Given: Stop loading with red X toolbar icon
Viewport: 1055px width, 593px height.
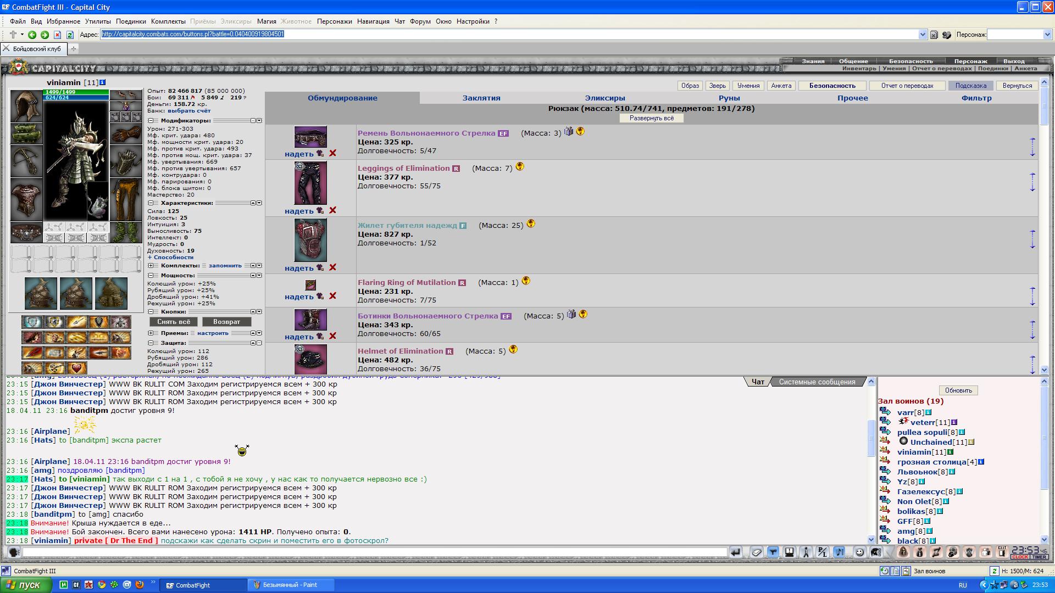Looking at the screenshot, I should point(57,35).
